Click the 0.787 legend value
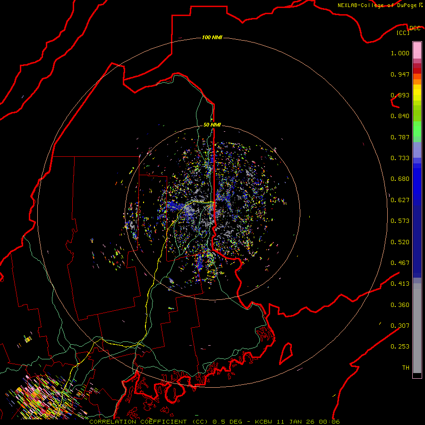Screen dimensions: 425x425 (400, 137)
